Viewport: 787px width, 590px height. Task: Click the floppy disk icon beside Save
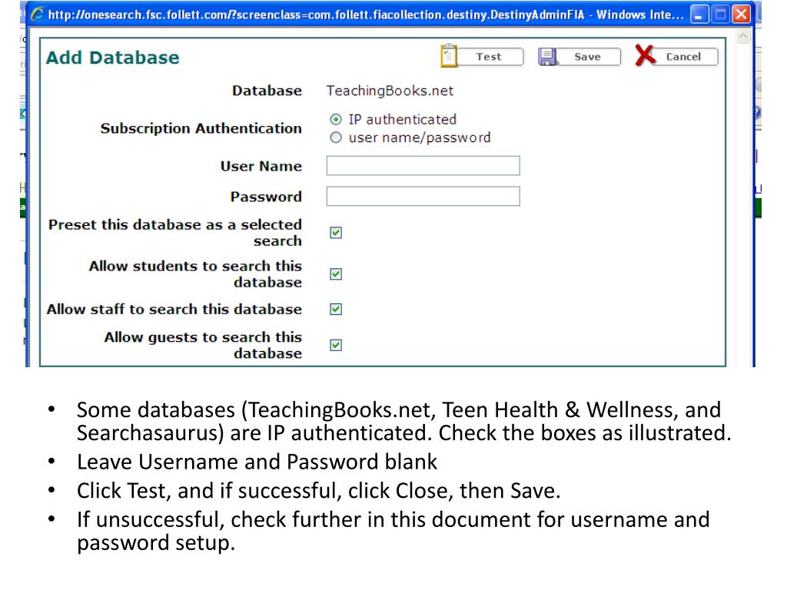(547, 57)
